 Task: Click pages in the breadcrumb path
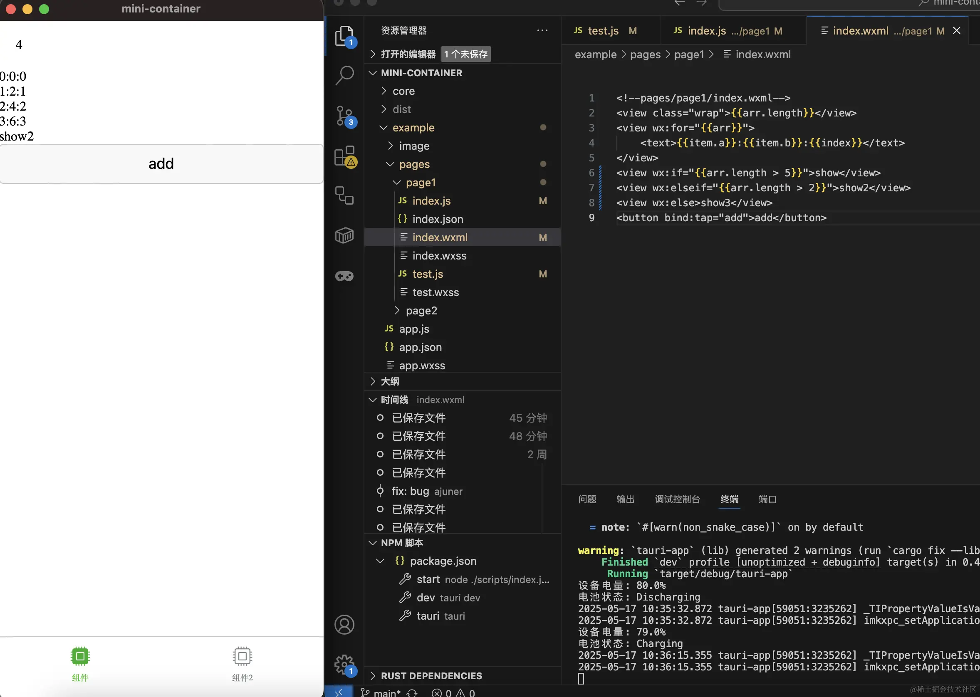click(x=645, y=54)
